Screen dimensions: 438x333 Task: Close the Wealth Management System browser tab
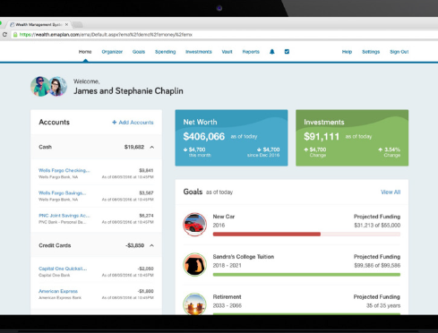pos(66,25)
